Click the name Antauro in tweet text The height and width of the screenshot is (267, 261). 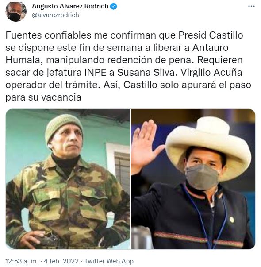point(210,48)
